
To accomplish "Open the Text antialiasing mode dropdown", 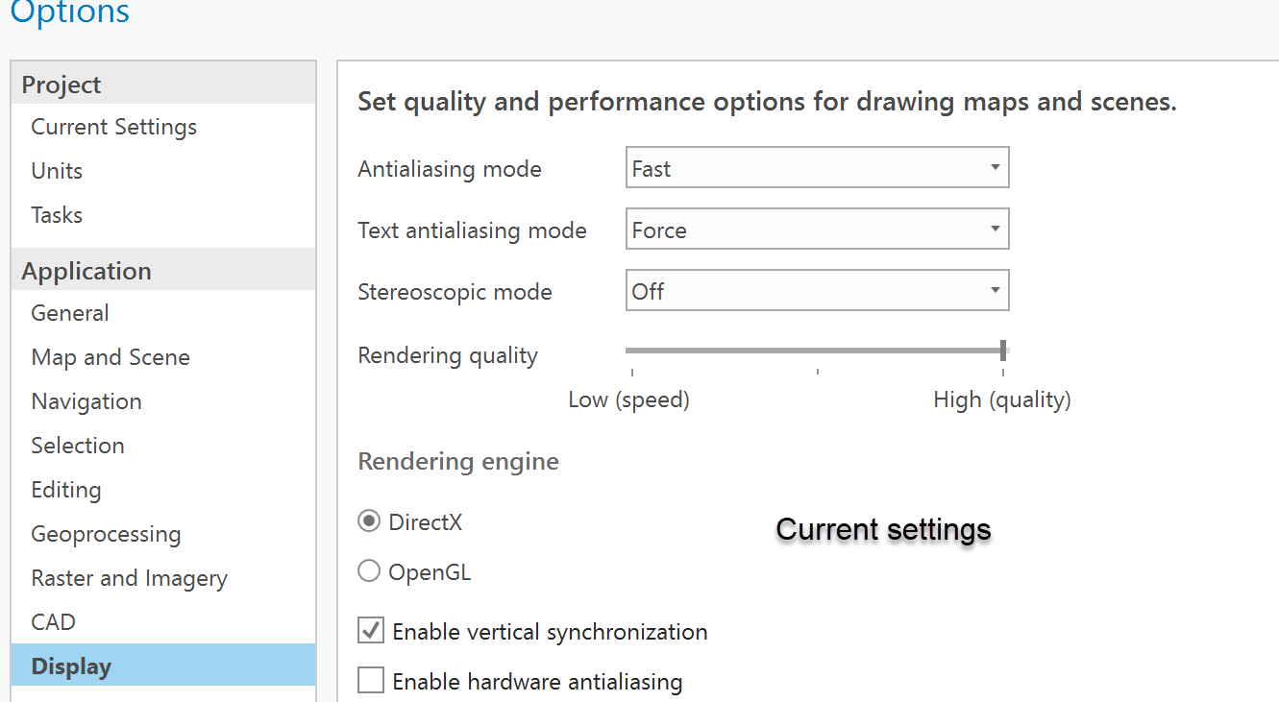I will tap(817, 230).
